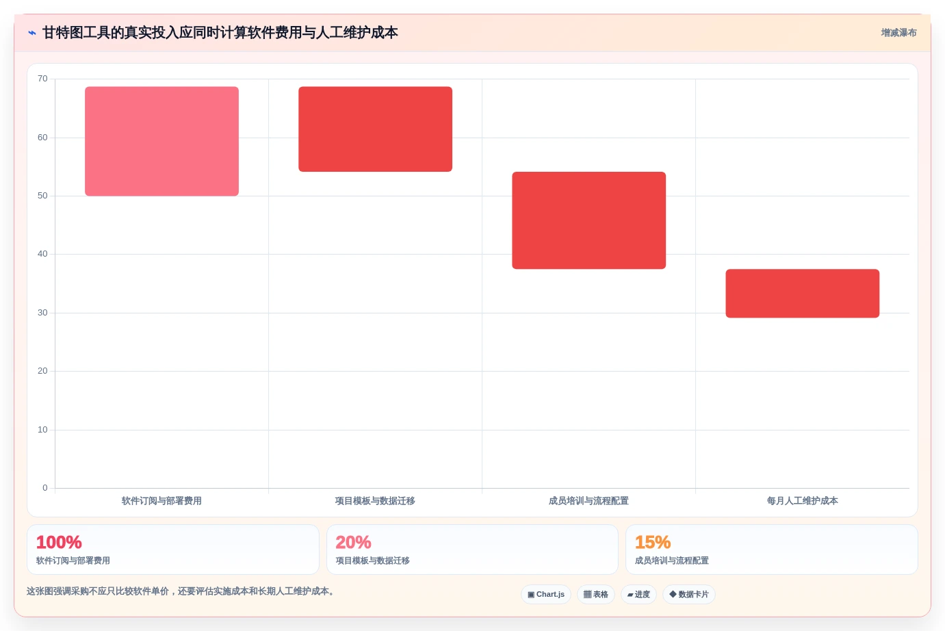Click the red bar for 成员培训与流程配置
Screen dimensions: 945x631
[x=588, y=220]
